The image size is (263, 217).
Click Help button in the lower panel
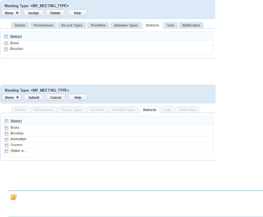pyautogui.click(x=78, y=97)
